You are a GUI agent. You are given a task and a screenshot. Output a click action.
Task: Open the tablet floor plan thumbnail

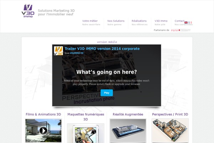(86, 133)
